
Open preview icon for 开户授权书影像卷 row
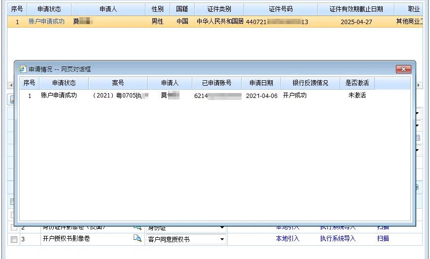pyautogui.click(x=138, y=238)
